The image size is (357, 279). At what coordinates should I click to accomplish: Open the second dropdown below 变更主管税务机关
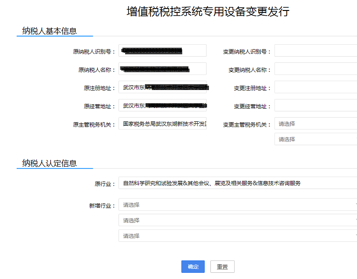[x=316, y=139]
